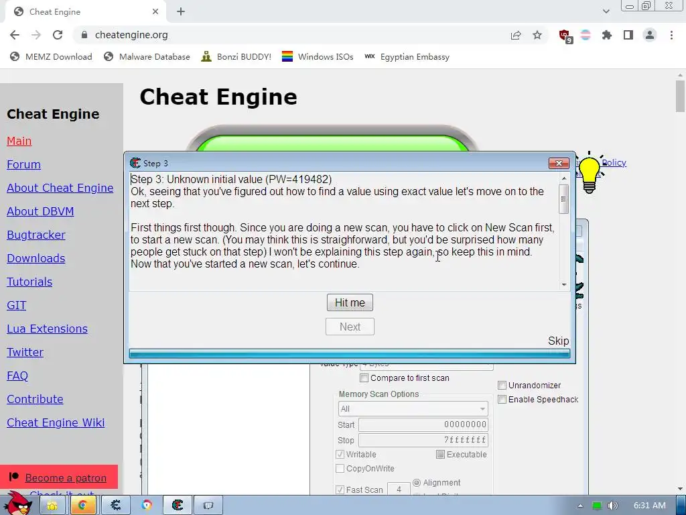Open the GIT link
Viewport: 686px width, 515px height.
click(x=17, y=305)
